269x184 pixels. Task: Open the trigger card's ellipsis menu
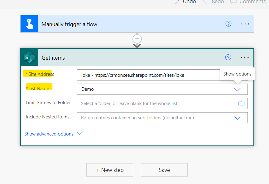pos(245,24)
